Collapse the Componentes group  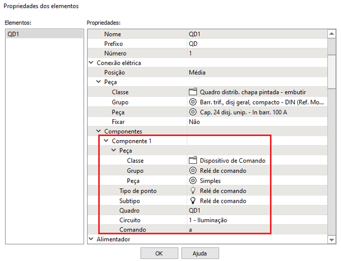pyautogui.click(x=99, y=132)
